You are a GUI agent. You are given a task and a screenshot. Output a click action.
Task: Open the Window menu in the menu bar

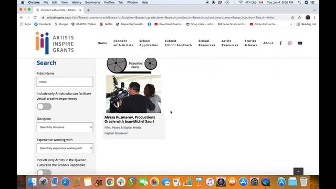(132, 2)
